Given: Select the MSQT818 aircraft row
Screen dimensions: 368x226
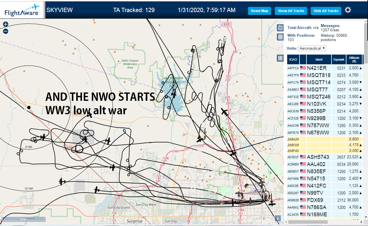Looking at the screenshot, I should pyautogui.click(x=325, y=75).
